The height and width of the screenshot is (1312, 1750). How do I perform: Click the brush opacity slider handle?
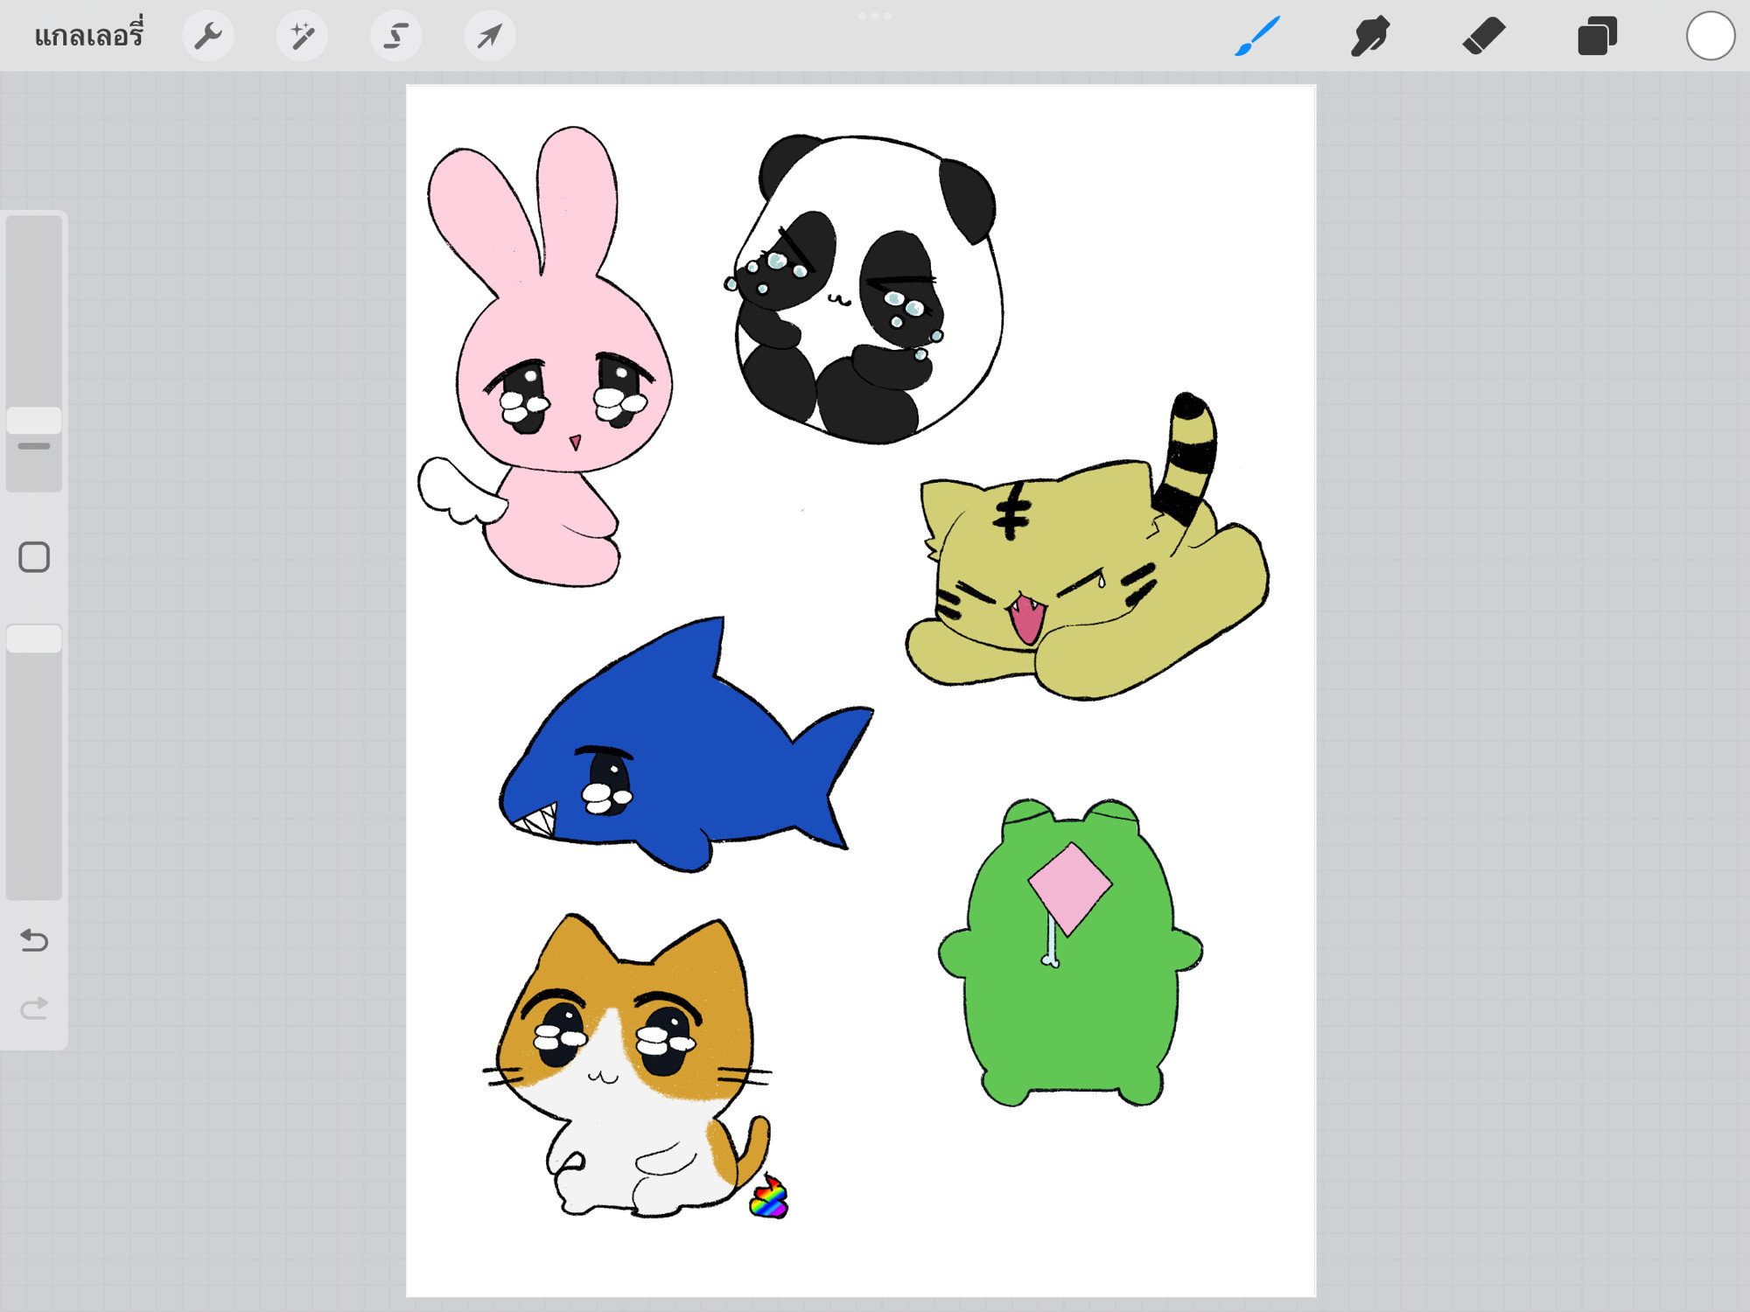pyautogui.click(x=34, y=639)
